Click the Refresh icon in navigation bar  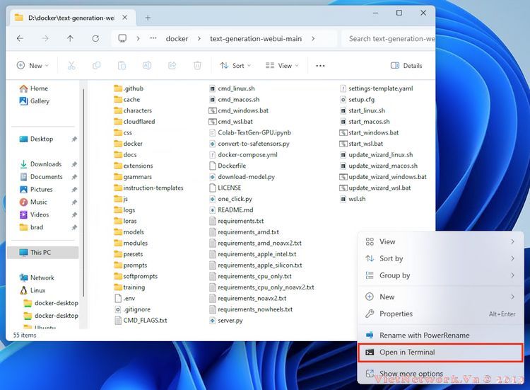95,39
